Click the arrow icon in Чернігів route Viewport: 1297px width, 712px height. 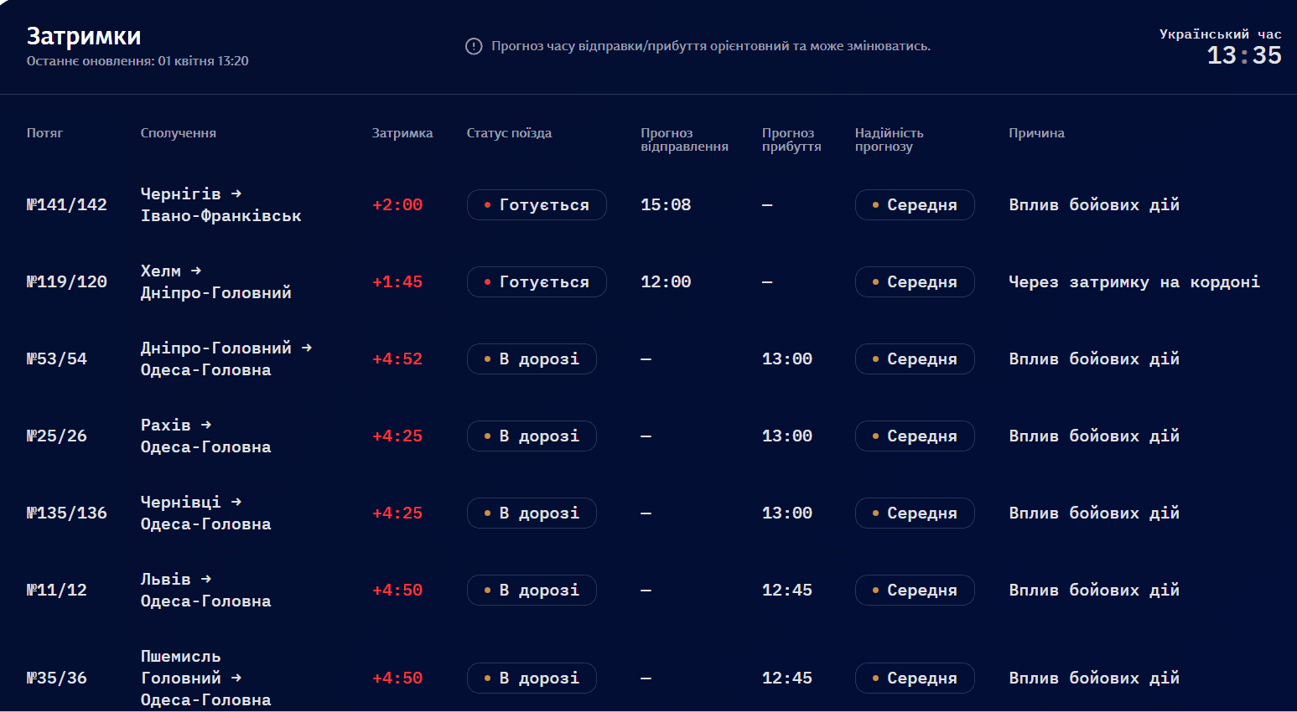point(236,193)
